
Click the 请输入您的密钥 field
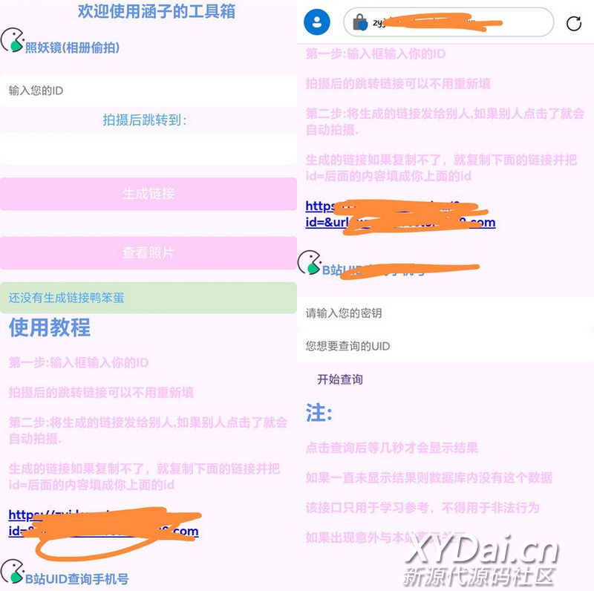click(x=446, y=313)
